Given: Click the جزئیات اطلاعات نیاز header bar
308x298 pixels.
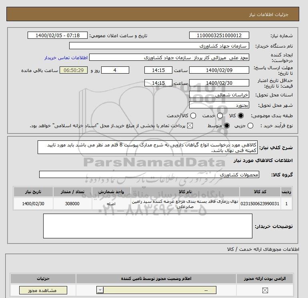Looking at the screenshot, I should coord(153,14).
